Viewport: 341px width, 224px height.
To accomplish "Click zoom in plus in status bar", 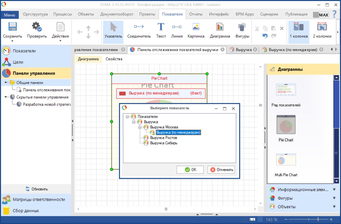I will [x=331, y=219].
